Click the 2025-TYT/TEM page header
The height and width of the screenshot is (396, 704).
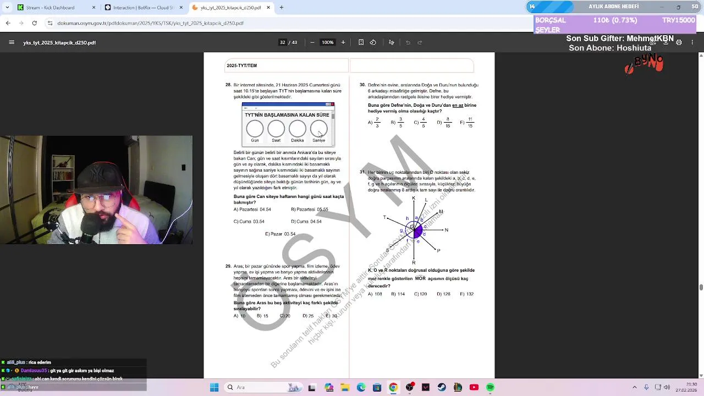pyautogui.click(x=242, y=65)
